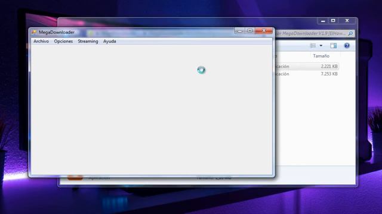The width and height of the screenshot is (382, 214).
Task: Minimize the MegaDownloader window
Action: point(240,31)
